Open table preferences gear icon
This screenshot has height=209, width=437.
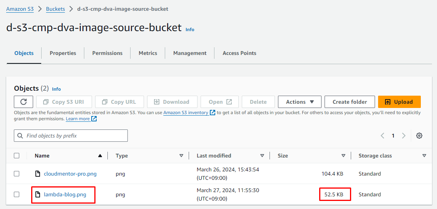[419, 136]
